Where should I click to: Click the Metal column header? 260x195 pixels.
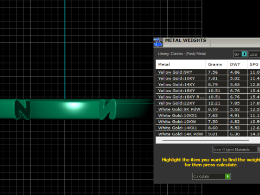pos(180,64)
